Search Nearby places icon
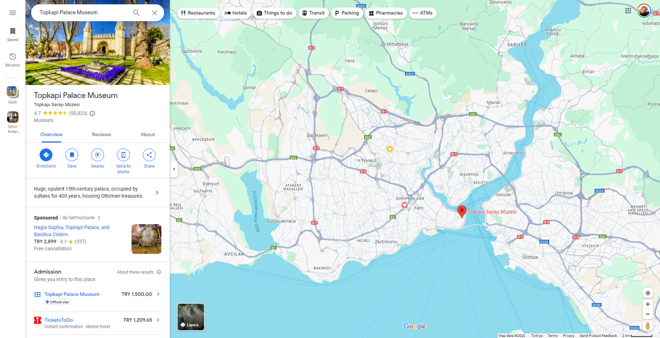Image resolution: width=660 pixels, height=338 pixels. (x=97, y=155)
